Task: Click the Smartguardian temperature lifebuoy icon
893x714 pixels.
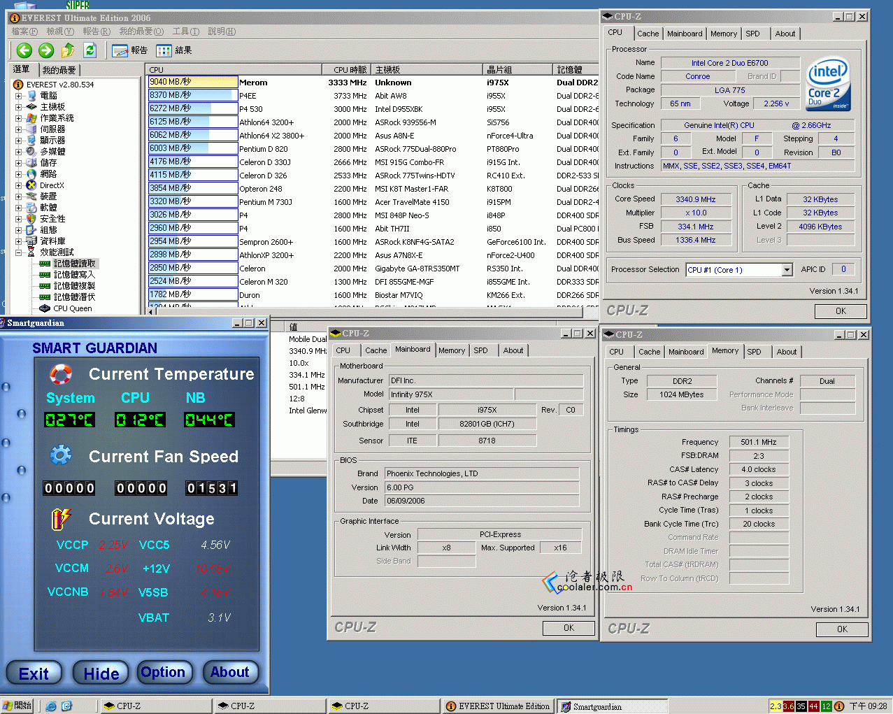Action: pos(61,375)
